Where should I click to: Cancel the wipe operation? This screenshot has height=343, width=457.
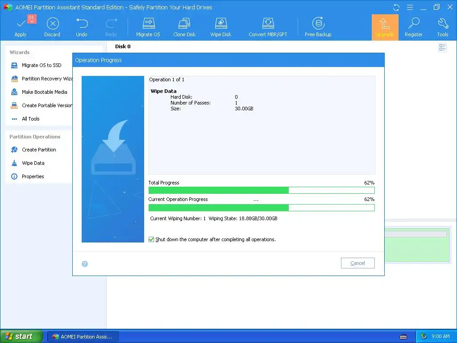357,263
